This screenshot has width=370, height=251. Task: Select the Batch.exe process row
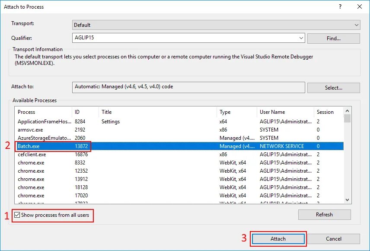179,146
